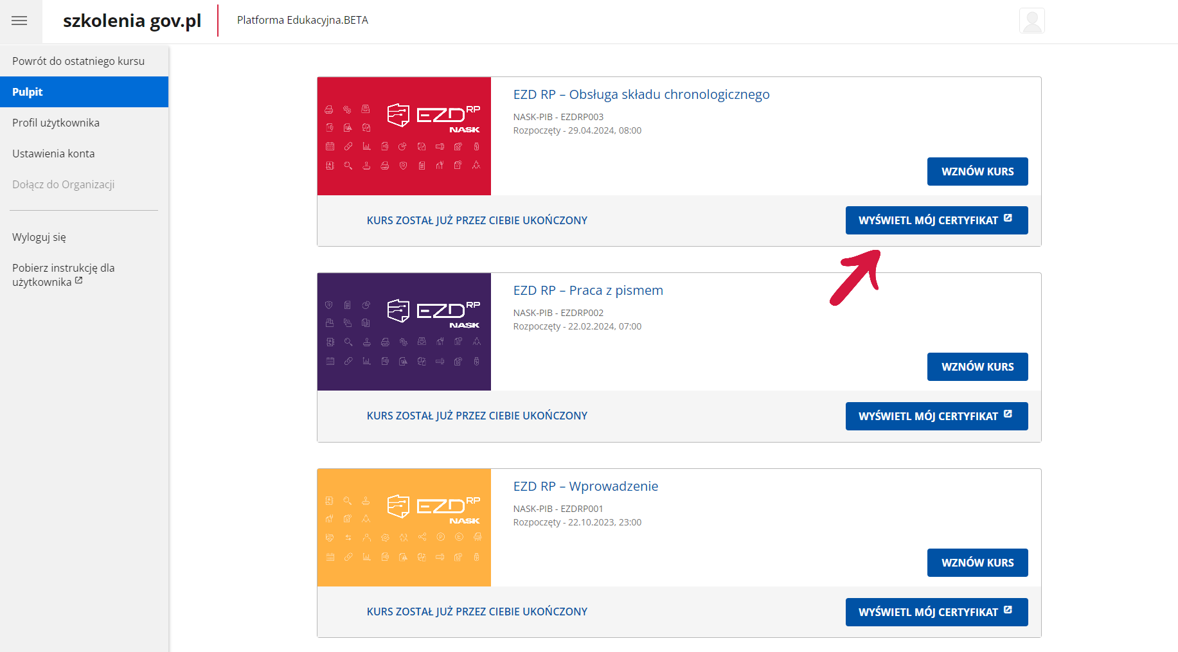The width and height of the screenshot is (1178, 652).
Task: Click the red EZD RP course thumbnail
Action: [404, 136]
